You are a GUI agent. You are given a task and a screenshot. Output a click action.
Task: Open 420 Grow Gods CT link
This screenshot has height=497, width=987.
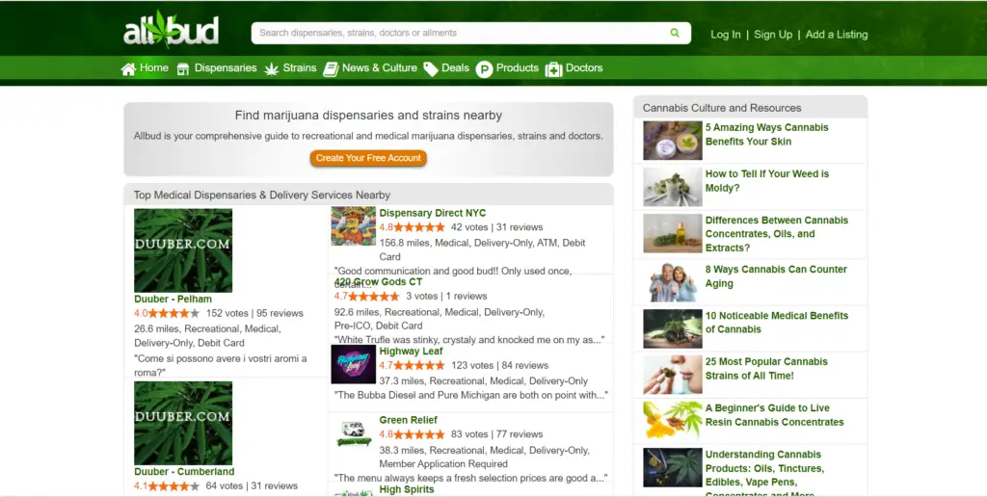pyautogui.click(x=378, y=282)
